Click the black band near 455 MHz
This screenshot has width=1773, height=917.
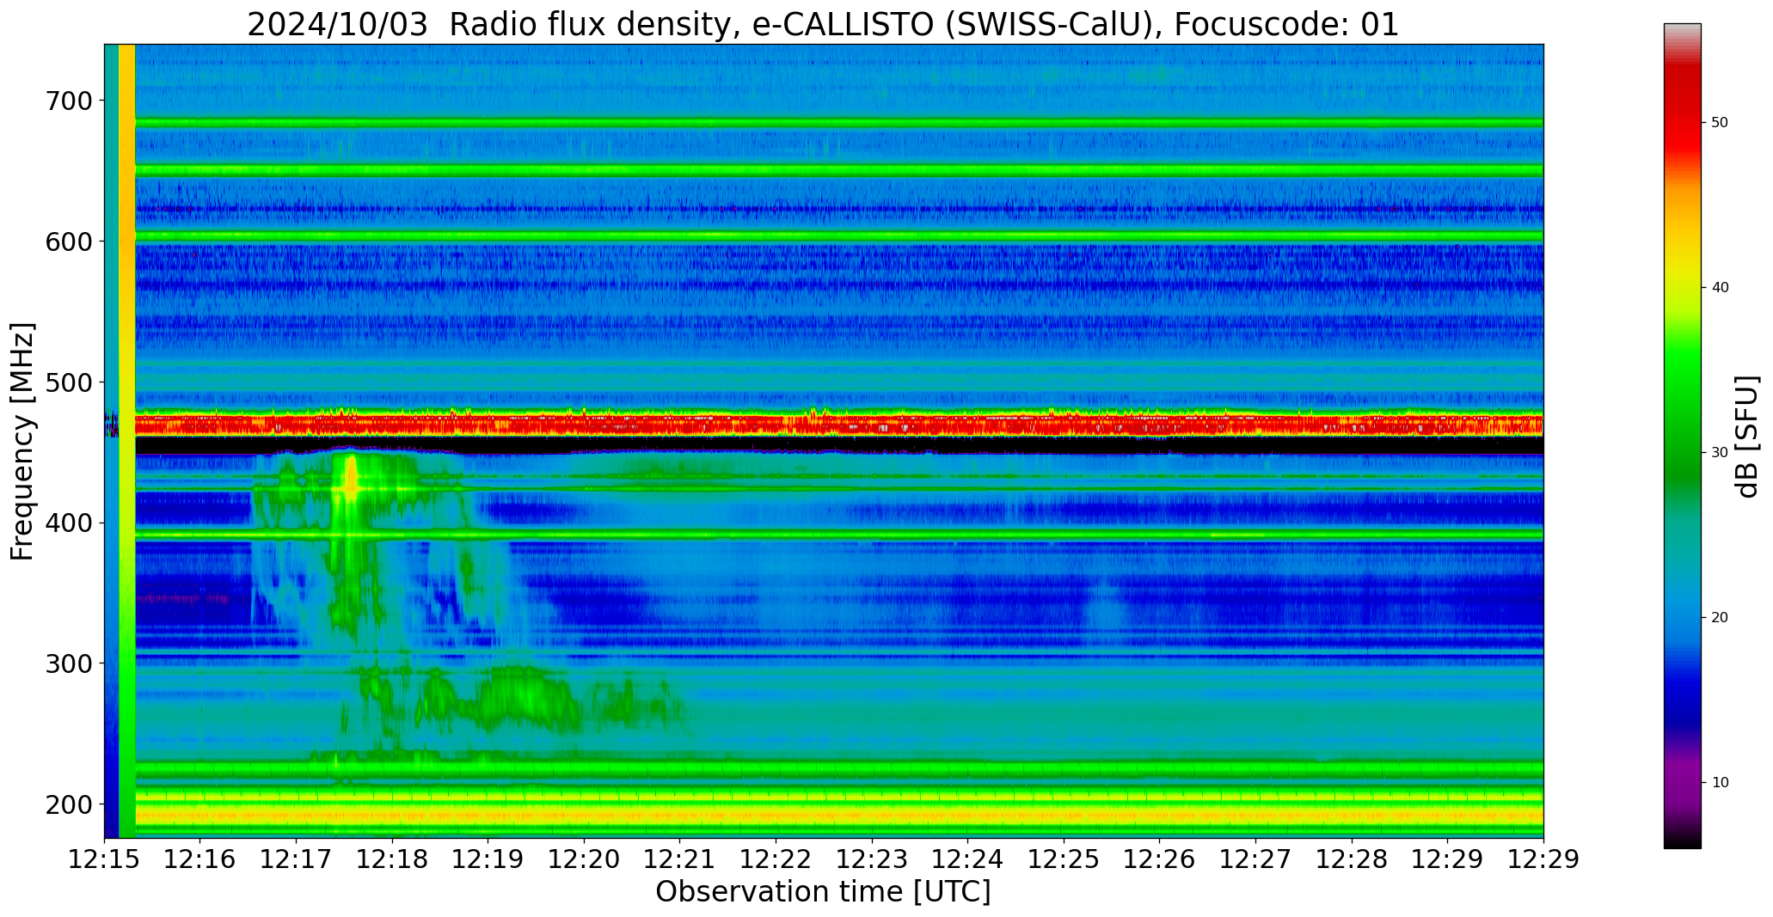[839, 445]
